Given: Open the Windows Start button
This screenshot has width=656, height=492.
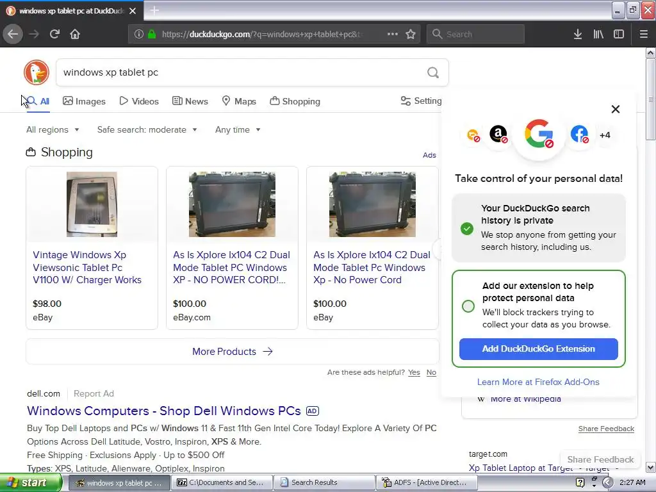Looking at the screenshot, I should 31,483.
